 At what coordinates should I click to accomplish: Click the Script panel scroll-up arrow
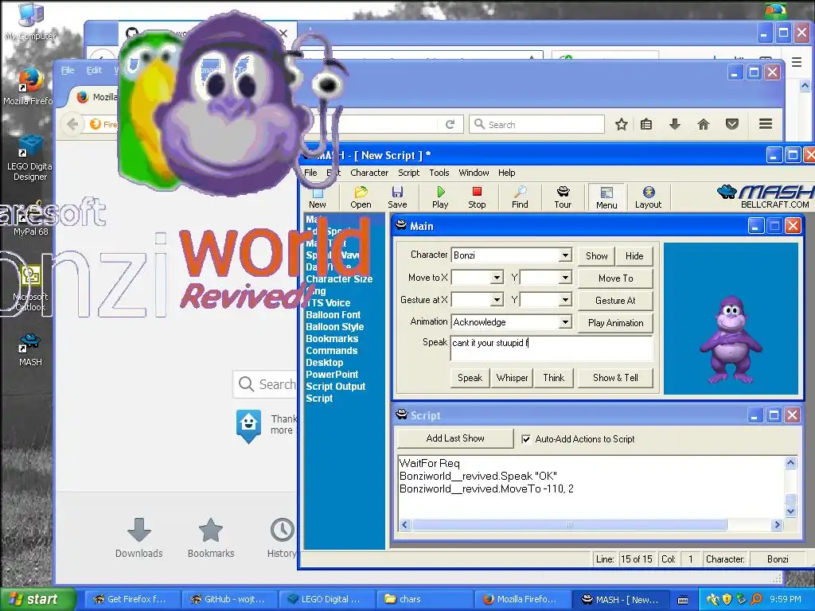click(x=790, y=462)
